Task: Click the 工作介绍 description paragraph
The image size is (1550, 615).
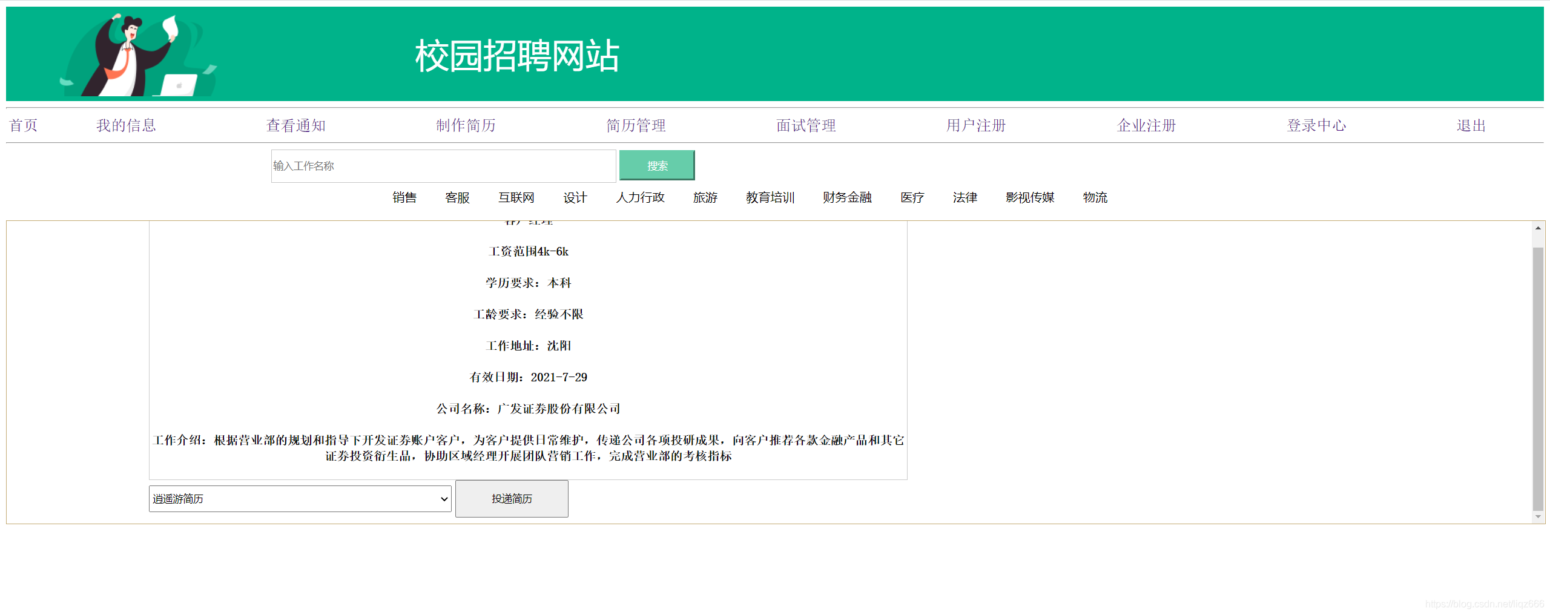Action: click(x=529, y=448)
